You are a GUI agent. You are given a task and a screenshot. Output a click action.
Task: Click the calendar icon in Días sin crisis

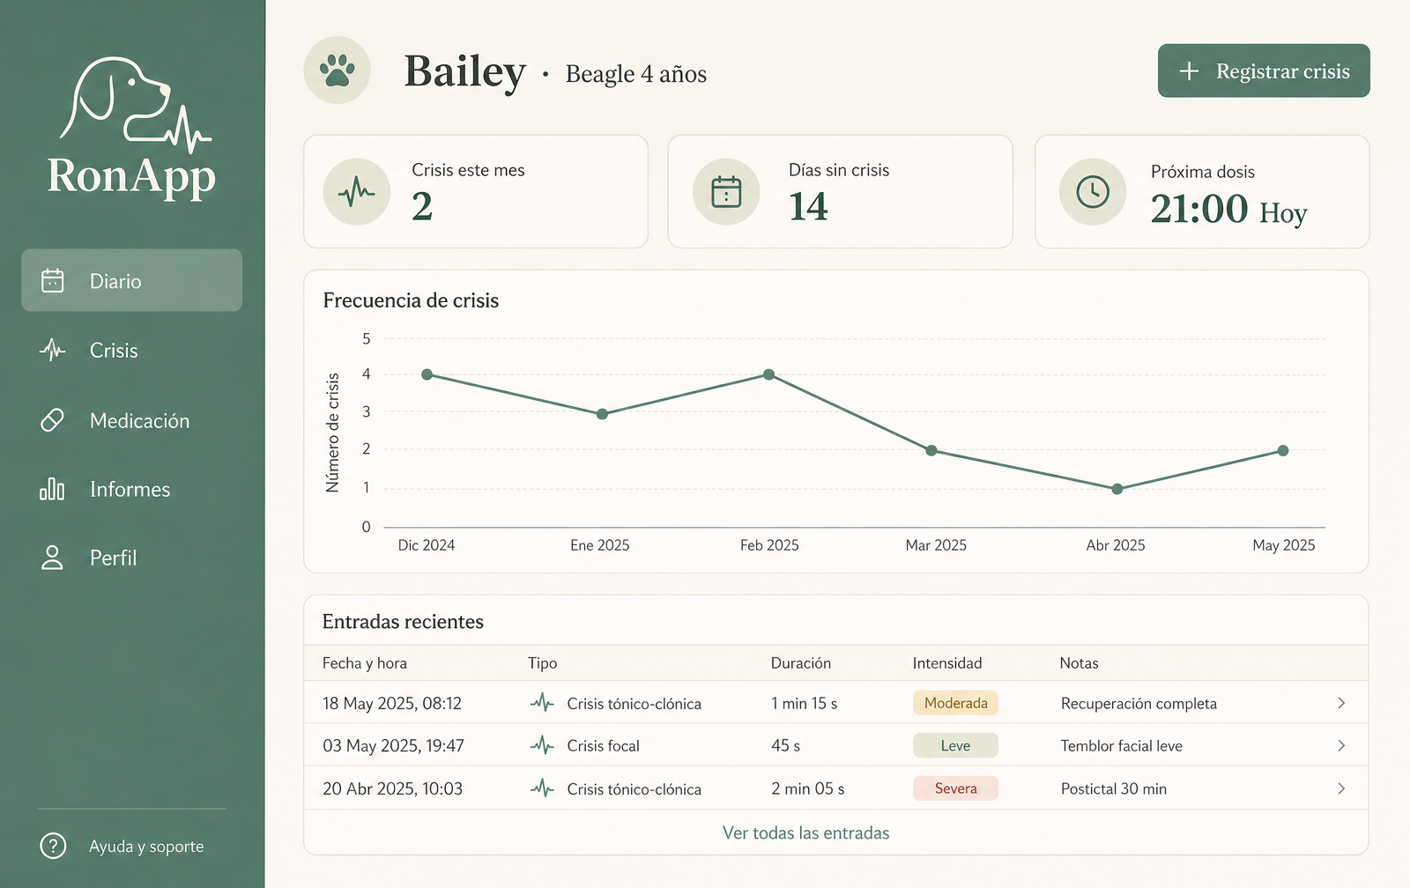pyautogui.click(x=726, y=191)
